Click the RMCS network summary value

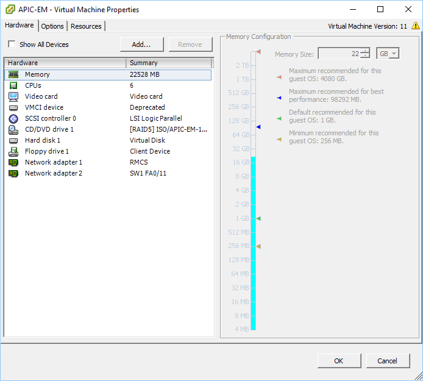point(138,162)
